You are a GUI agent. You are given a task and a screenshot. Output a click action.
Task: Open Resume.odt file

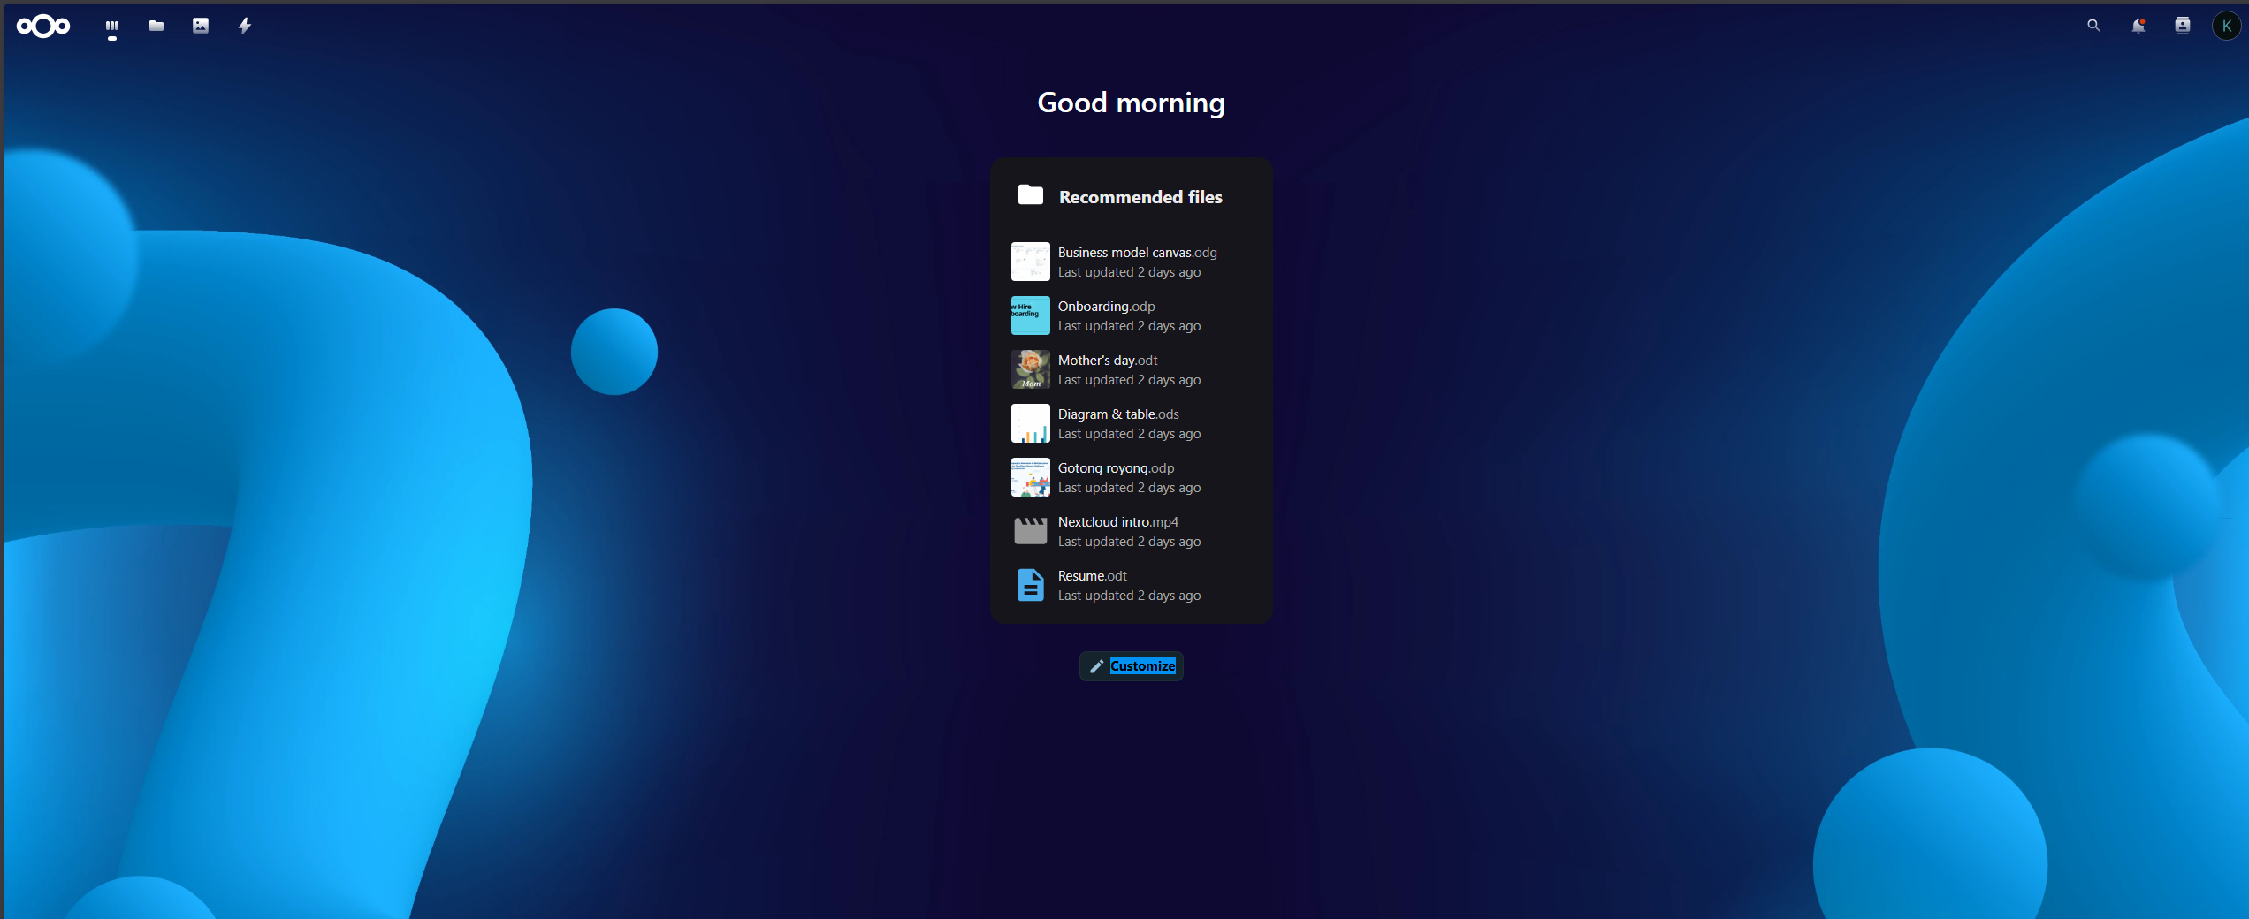coord(1132,585)
